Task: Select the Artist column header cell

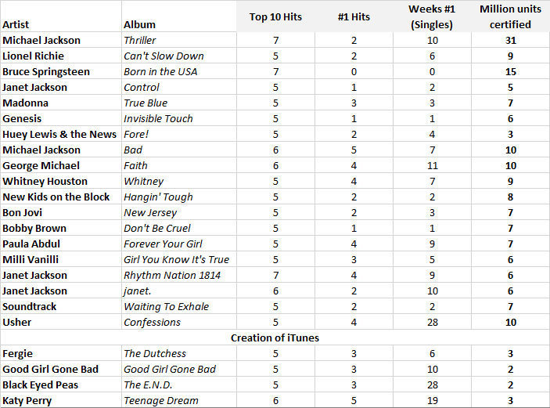Action: (x=61, y=16)
